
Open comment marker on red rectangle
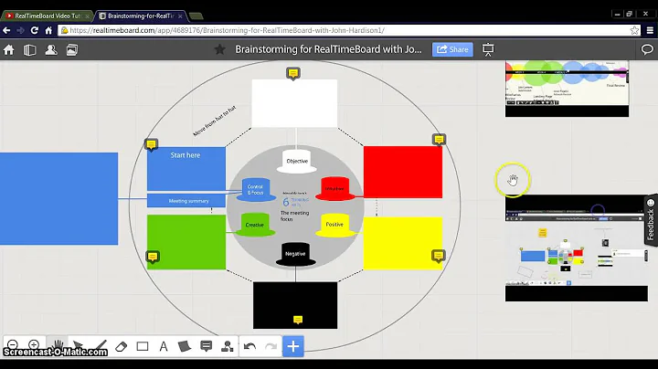439,140
